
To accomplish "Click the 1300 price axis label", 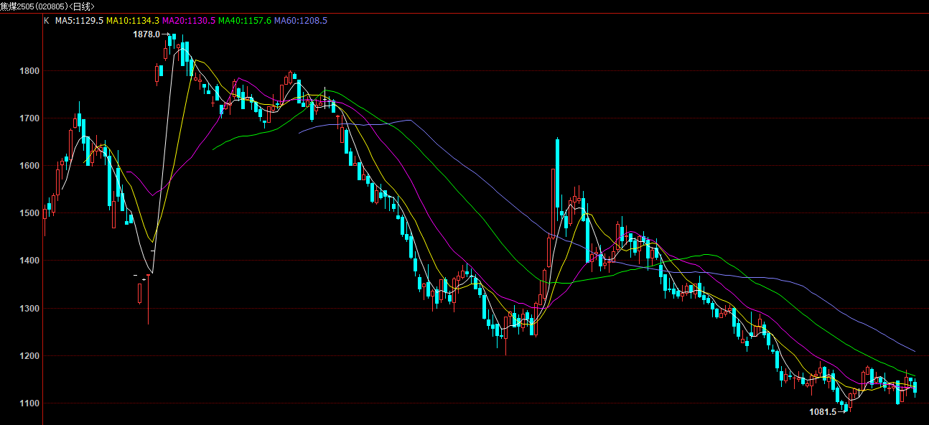I will tap(30, 309).
